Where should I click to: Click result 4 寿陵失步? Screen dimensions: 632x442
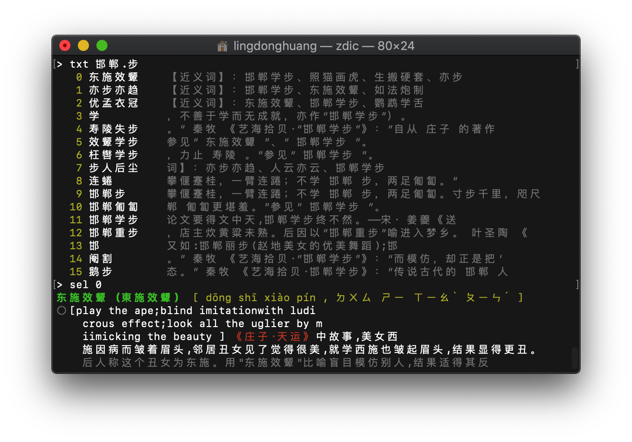[x=113, y=129]
